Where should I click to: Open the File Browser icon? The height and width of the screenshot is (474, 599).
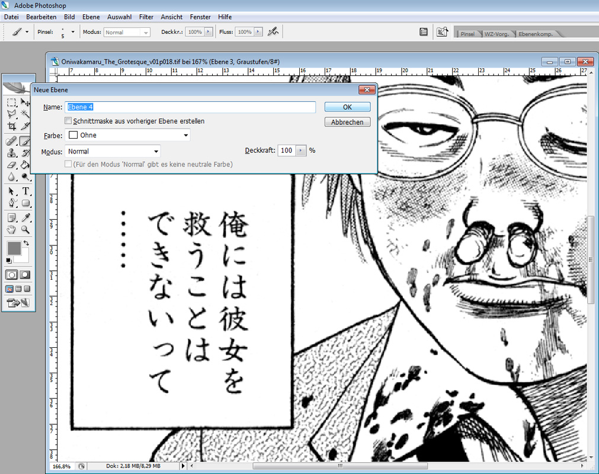442,32
